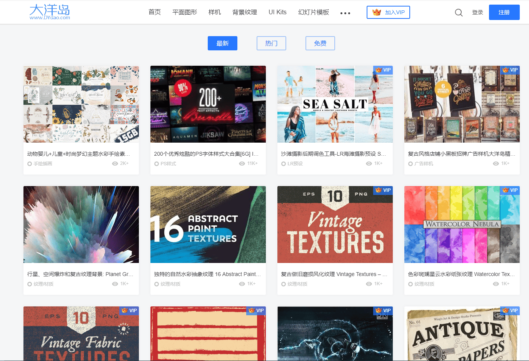The image size is (529, 361).
Task: Click the VIP badge on Watercolor Nebula card
Action: tap(510, 190)
